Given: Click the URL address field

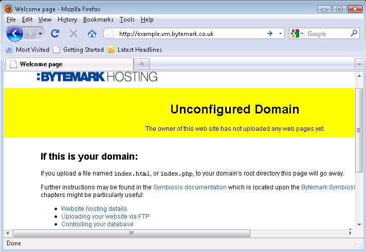Looking at the screenshot, I should pyautogui.click(x=190, y=34).
